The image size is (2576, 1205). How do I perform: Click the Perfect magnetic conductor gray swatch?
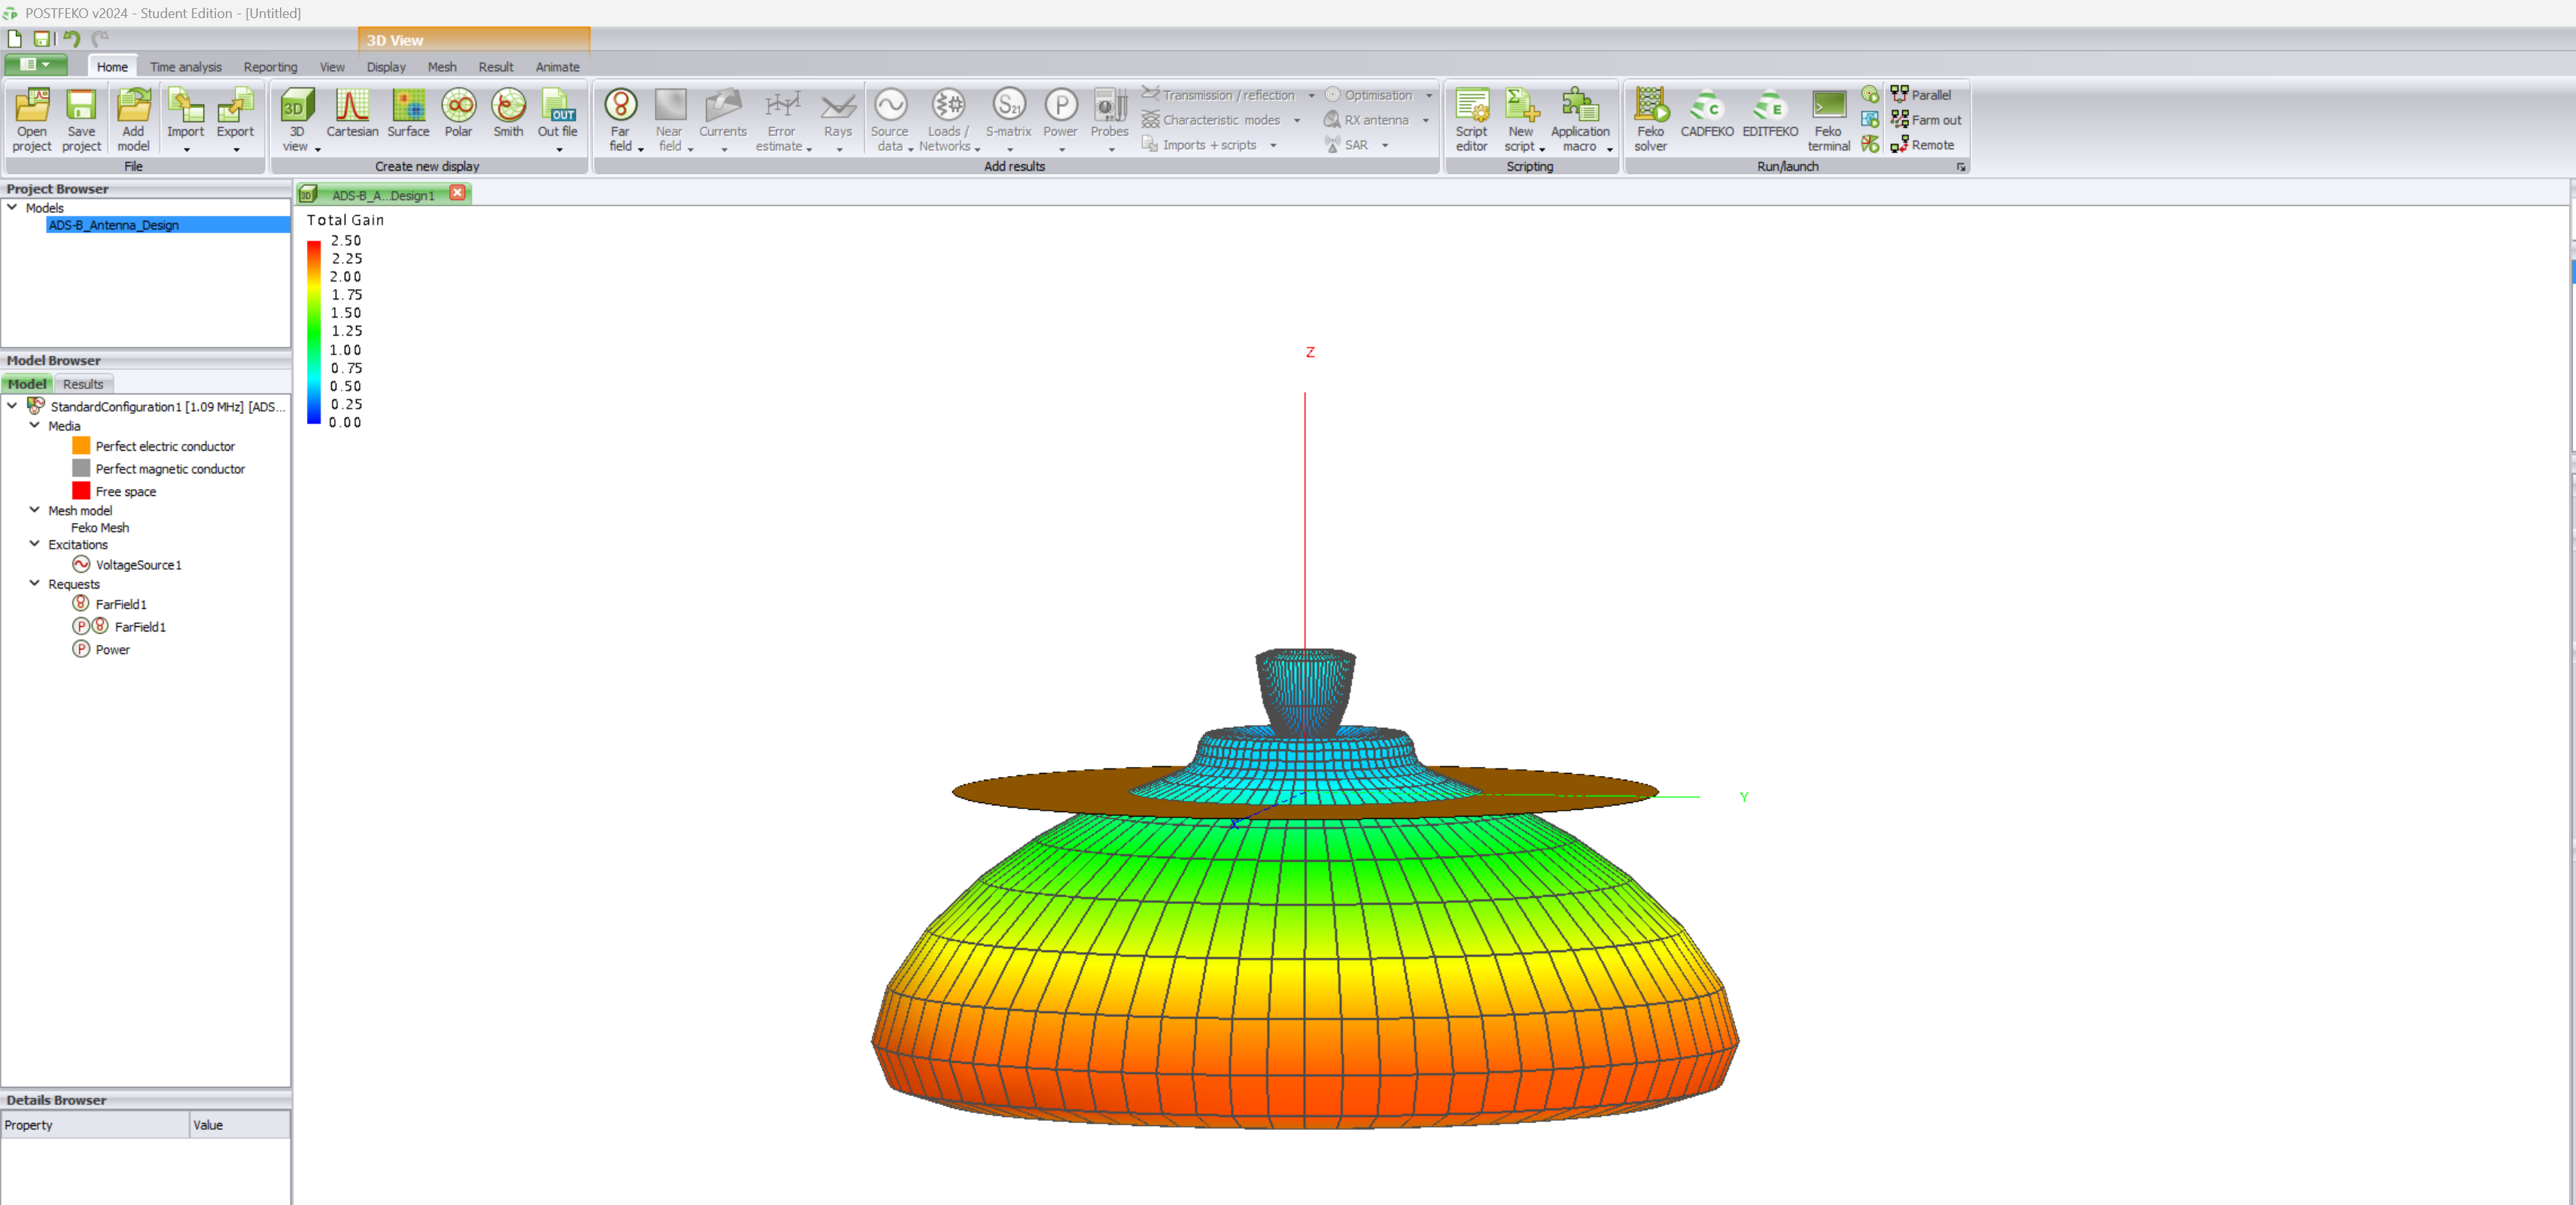click(82, 468)
